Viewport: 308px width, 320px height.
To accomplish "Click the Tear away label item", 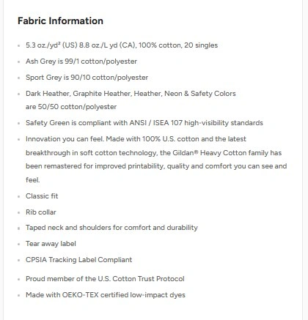I will (51, 244).
